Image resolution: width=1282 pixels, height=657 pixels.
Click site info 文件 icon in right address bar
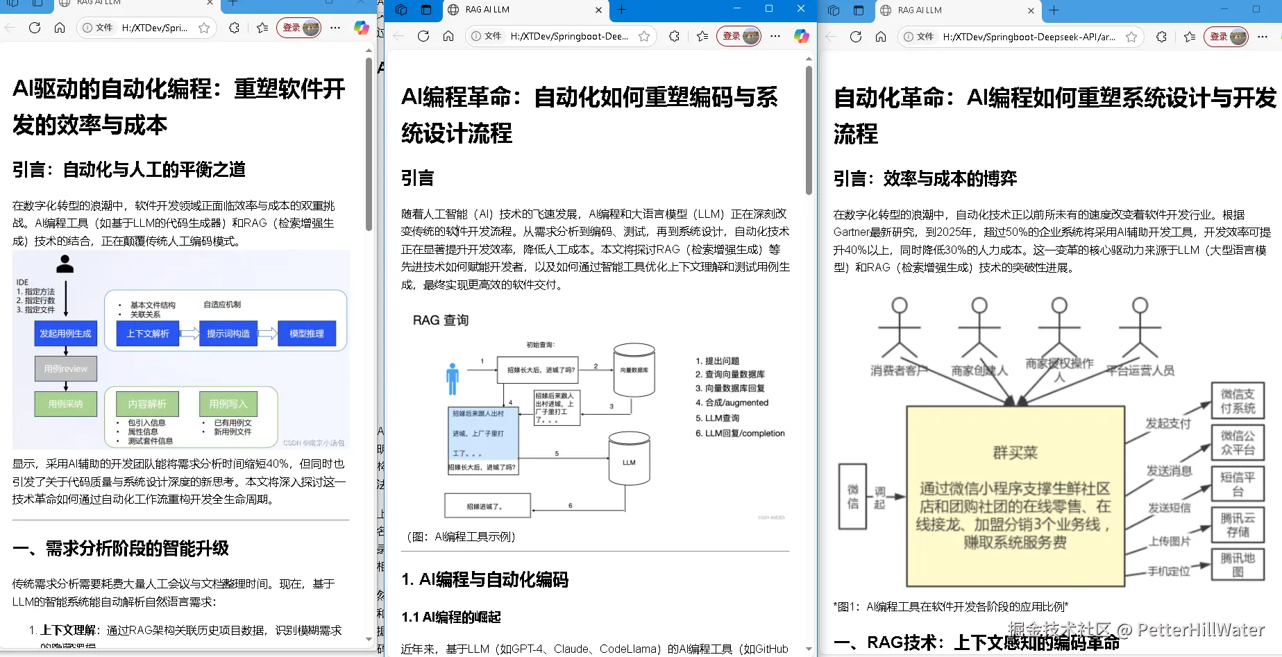[919, 37]
